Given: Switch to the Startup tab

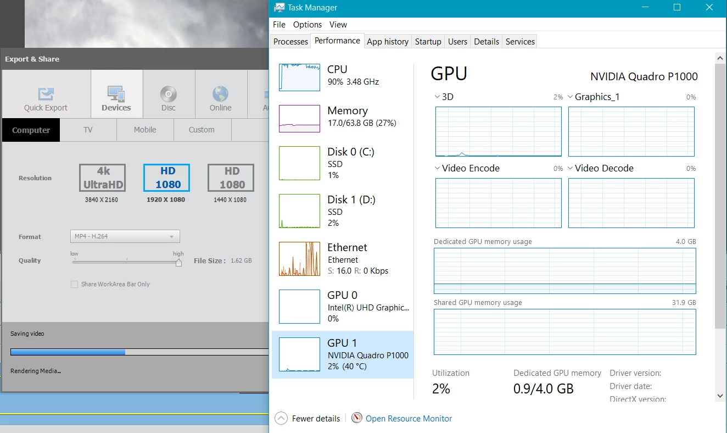Looking at the screenshot, I should [428, 41].
